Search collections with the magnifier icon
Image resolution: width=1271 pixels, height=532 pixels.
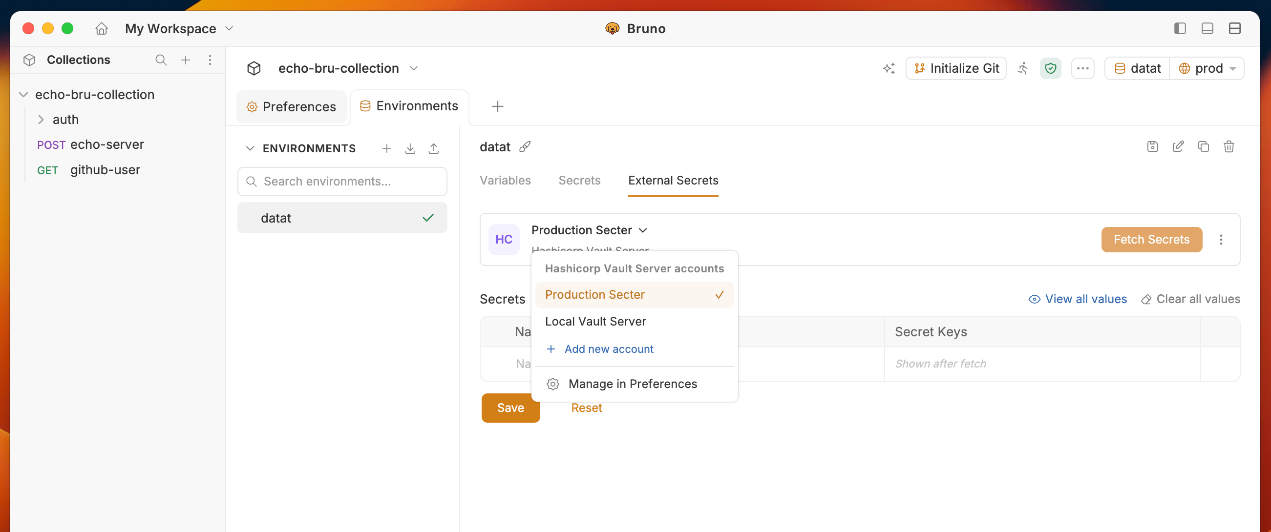pos(161,60)
